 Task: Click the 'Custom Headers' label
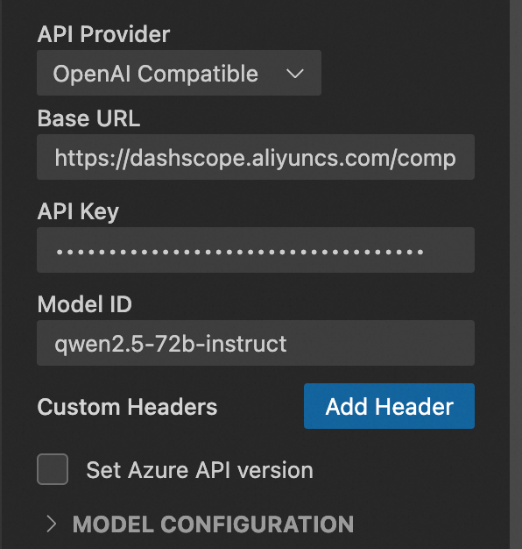tap(127, 407)
